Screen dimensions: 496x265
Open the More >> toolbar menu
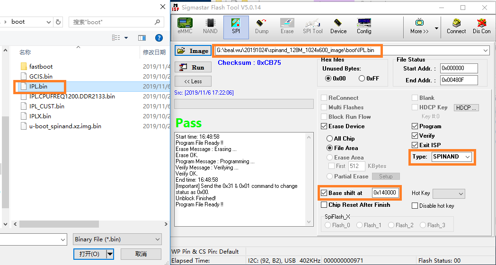coord(419,26)
